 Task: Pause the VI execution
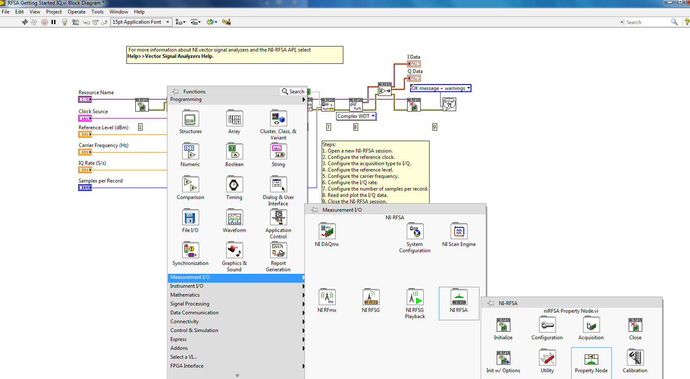[54, 22]
